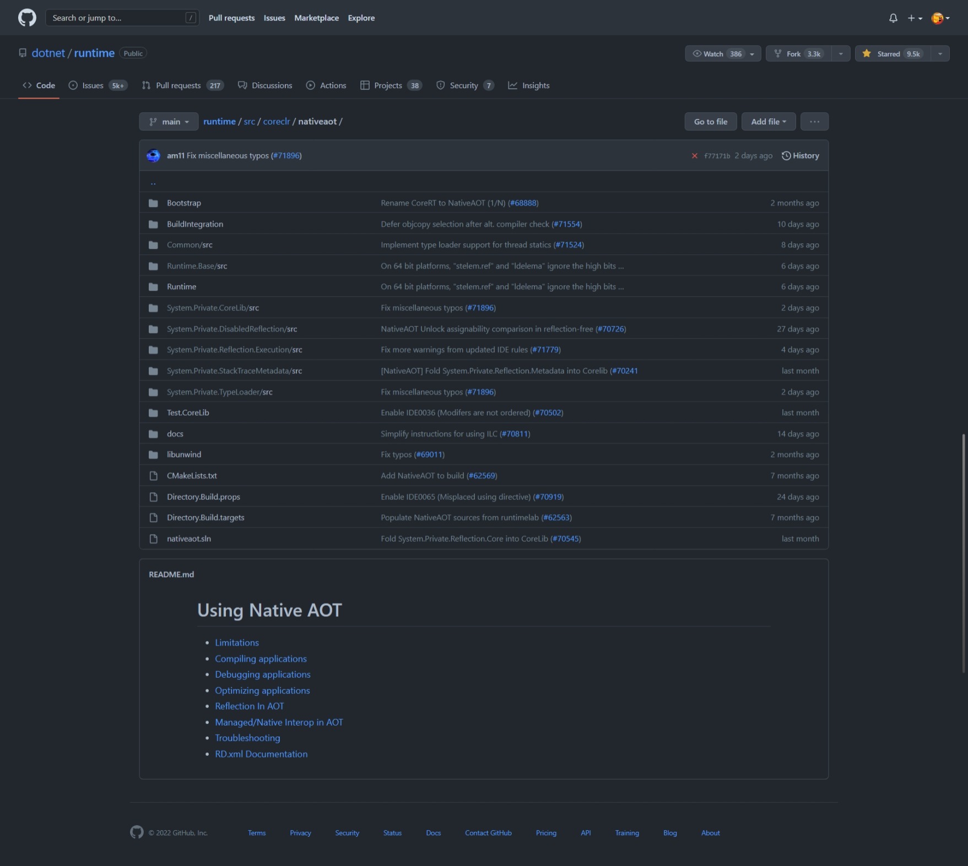Click the f77171b commit hash
This screenshot has height=866, width=968.
tap(717, 156)
